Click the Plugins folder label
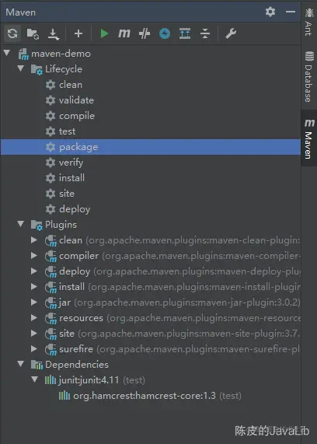The height and width of the screenshot is (444, 317). [x=61, y=225]
